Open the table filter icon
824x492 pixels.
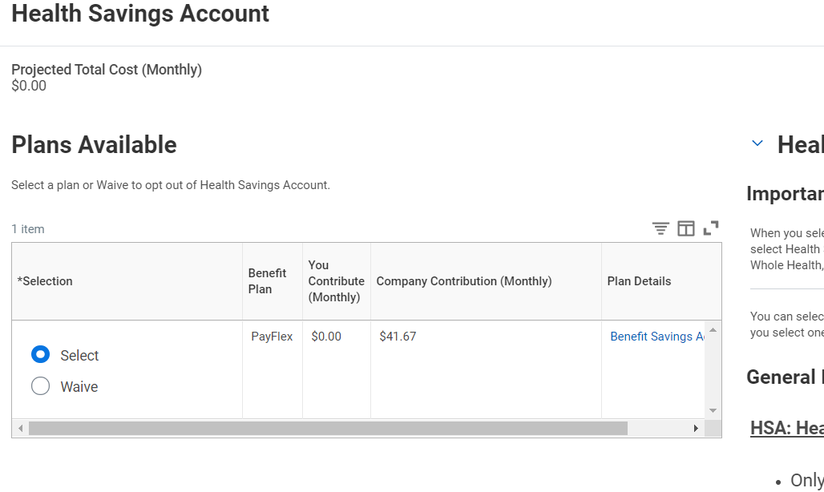(x=660, y=229)
